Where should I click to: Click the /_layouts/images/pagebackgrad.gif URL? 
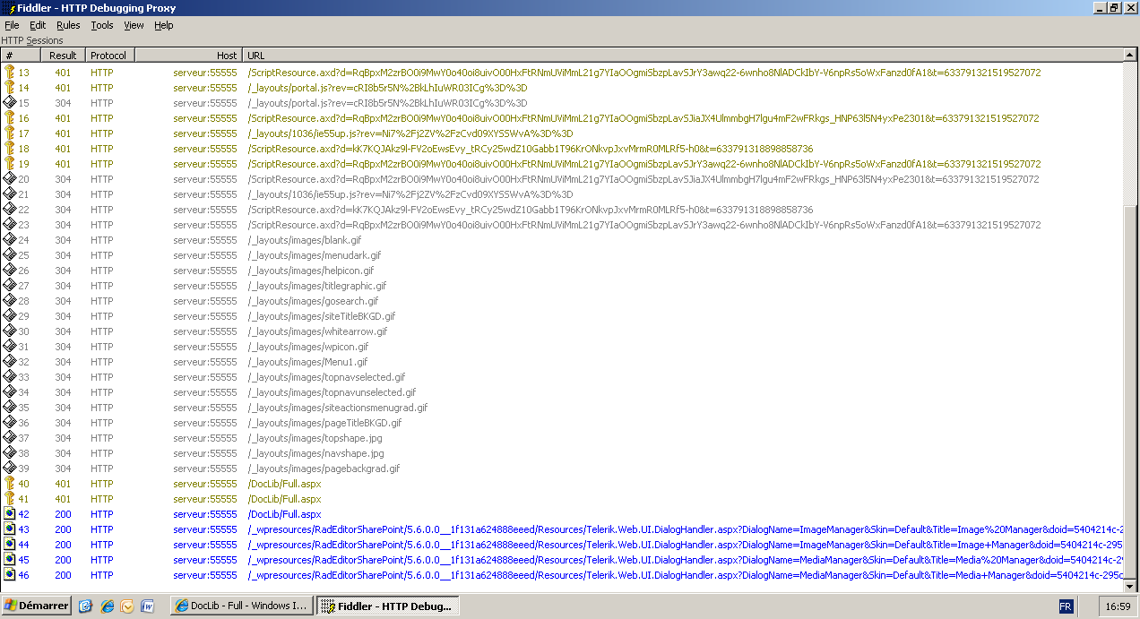tap(324, 469)
